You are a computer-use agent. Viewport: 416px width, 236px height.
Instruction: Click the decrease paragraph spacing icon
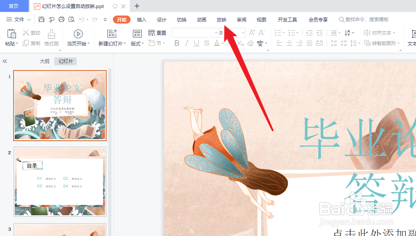click(x=344, y=43)
